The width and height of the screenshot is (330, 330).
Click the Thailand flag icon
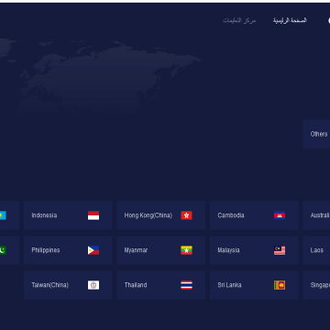[x=186, y=285]
